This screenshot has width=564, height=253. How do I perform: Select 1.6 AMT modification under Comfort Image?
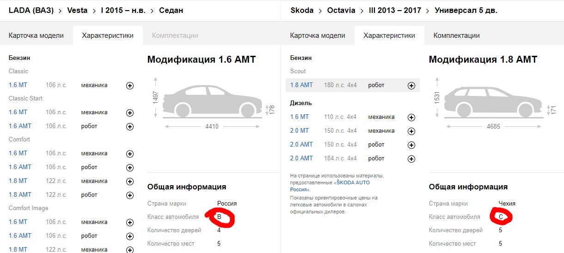click(20, 235)
